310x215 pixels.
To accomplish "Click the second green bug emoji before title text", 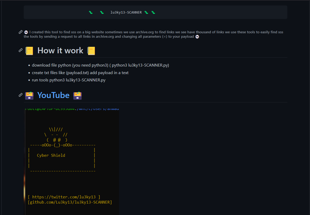I will point(102,12).
